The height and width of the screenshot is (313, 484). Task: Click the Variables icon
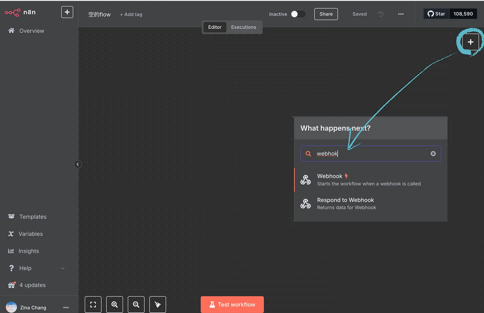tap(11, 234)
